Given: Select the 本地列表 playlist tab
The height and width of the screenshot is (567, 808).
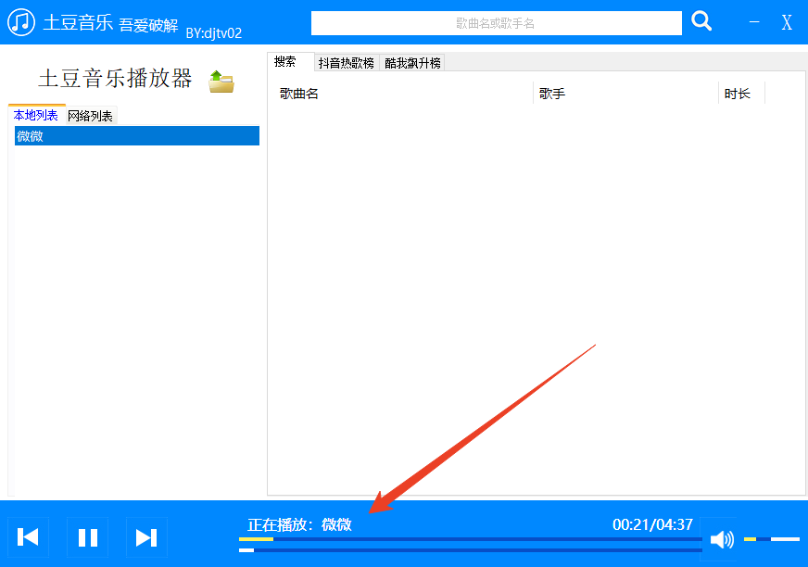Looking at the screenshot, I should pyautogui.click(x=35, y=115).
